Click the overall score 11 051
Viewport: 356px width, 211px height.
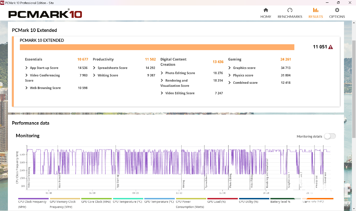point(320,47)
